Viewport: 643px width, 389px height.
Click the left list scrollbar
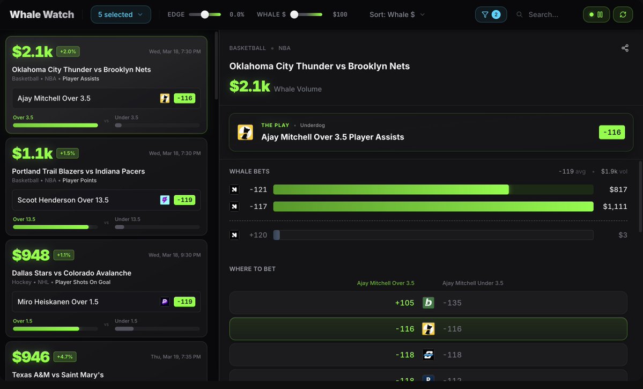click(216, 65)
